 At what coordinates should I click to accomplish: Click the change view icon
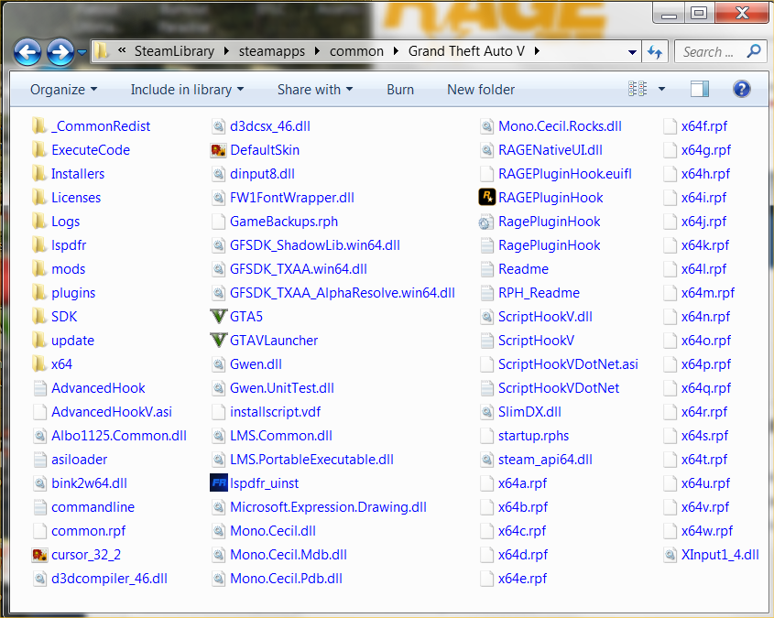(x=638, y=89)
